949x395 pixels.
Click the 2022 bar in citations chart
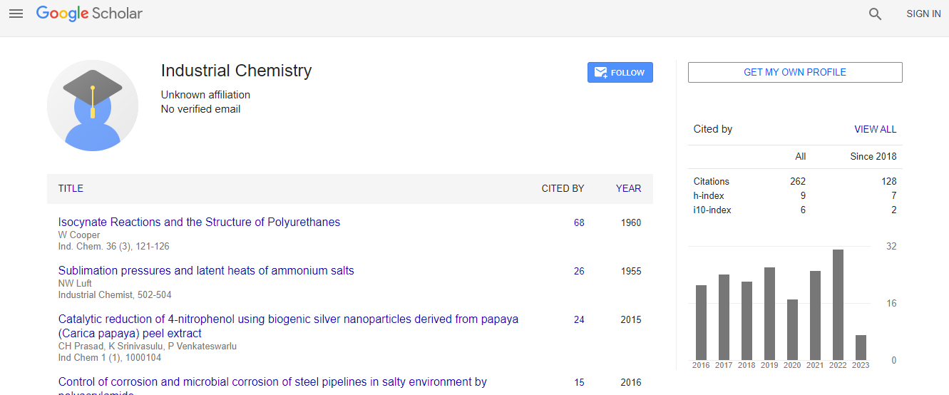(x=838, y=304)
